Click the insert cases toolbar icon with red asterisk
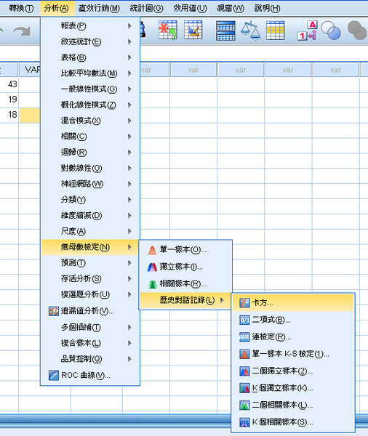368x436 pixels. pyautogui.click(x=168, y=30)
